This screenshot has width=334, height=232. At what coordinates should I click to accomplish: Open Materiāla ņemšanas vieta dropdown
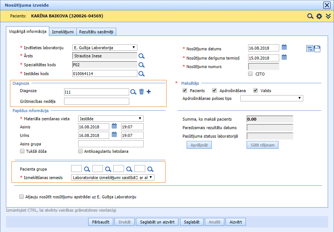(x=111, y=118)
